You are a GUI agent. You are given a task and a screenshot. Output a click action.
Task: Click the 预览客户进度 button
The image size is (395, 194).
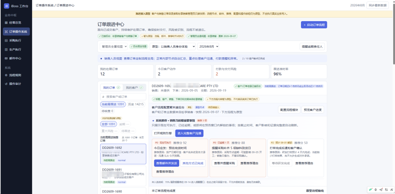click(x=313, y=109)
